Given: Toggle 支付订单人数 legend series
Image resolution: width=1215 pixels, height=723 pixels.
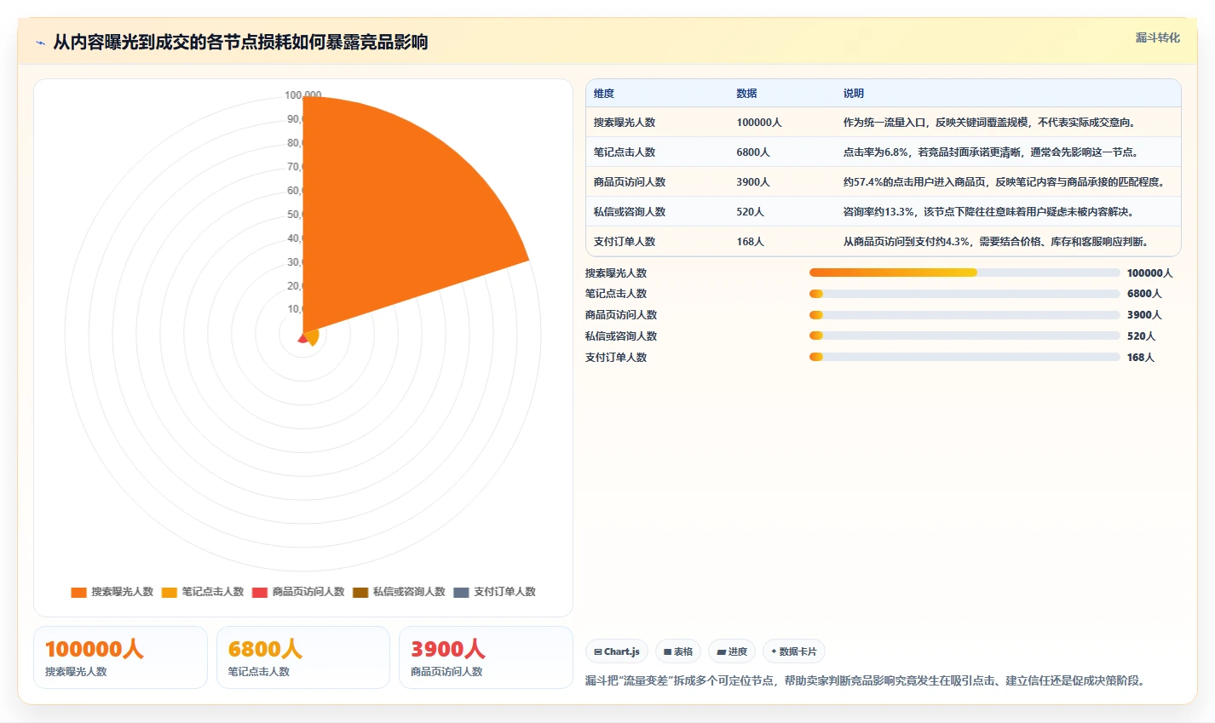Looking at the screenshot, I should (494, 592).
